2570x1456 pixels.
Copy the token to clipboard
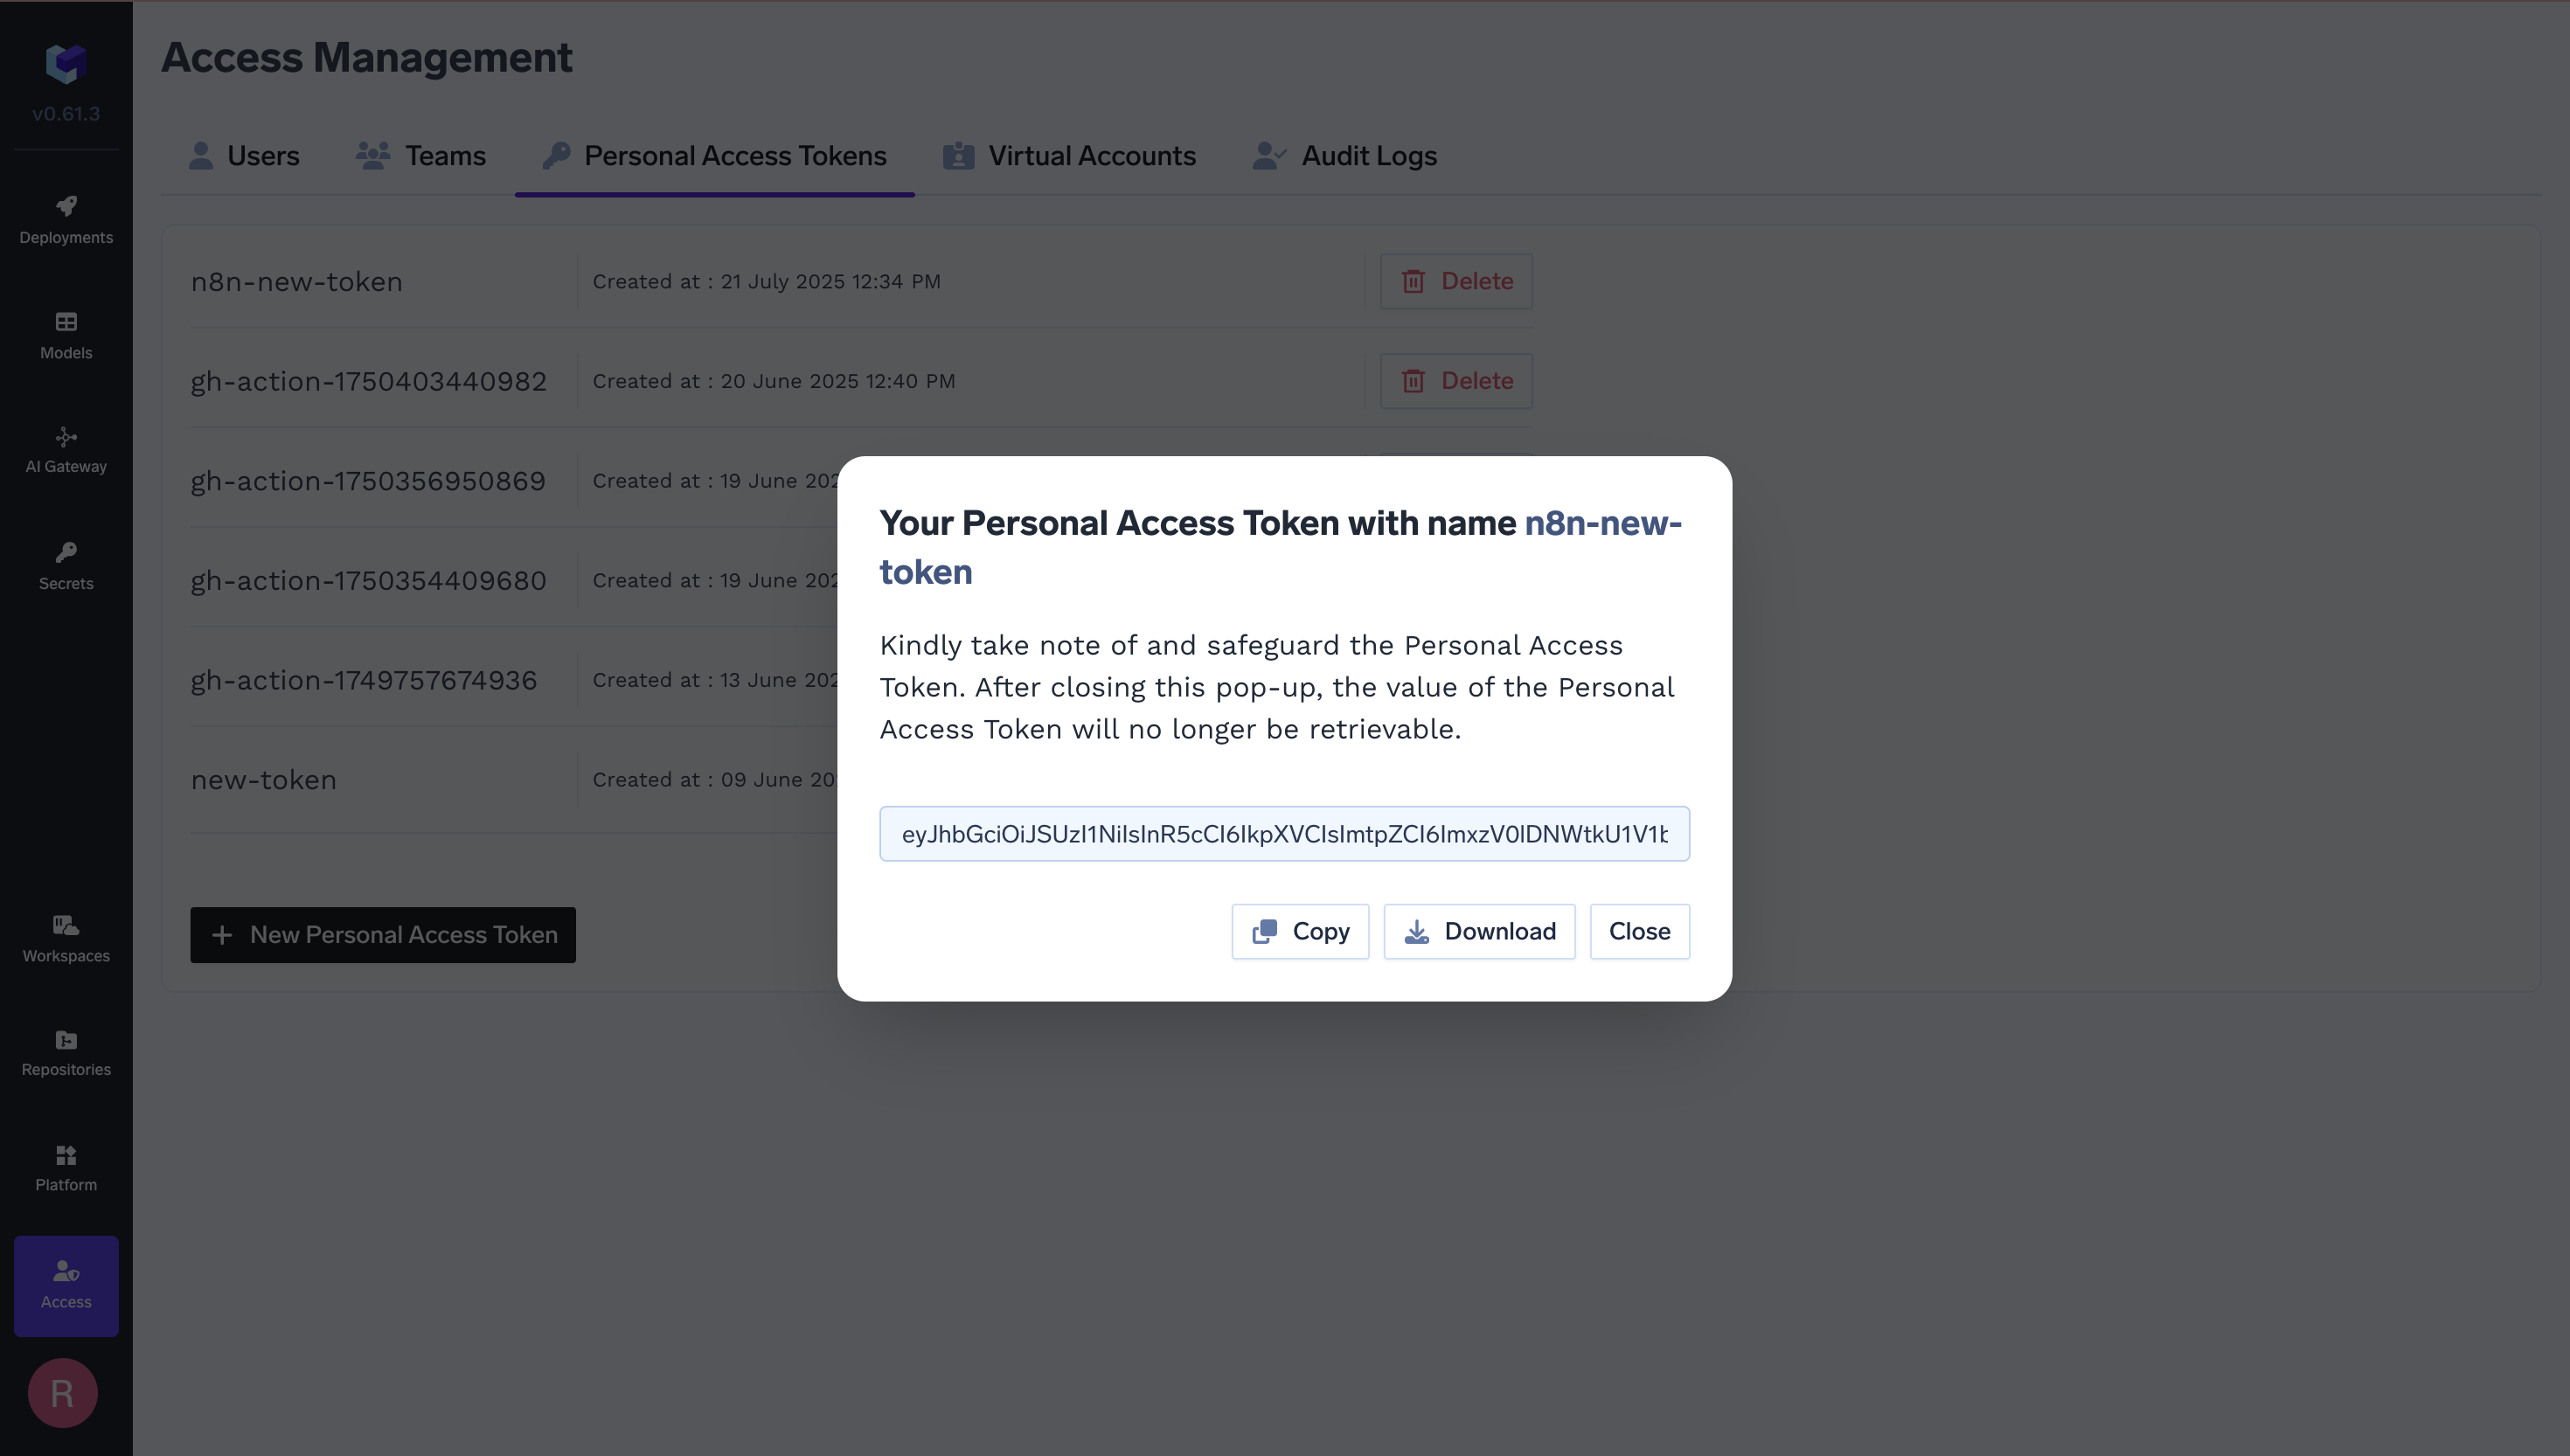pyautogui.click(x=1300, y=932)
